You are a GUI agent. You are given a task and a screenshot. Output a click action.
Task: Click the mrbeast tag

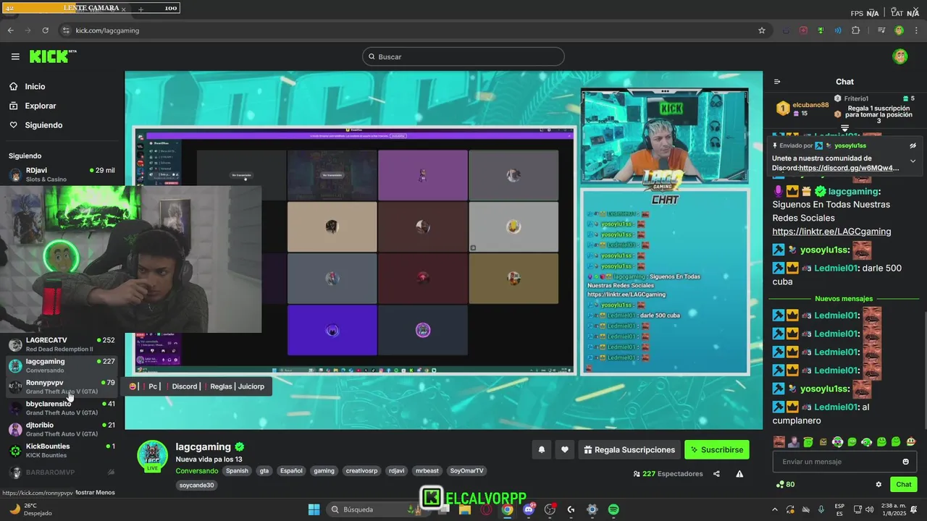click(x=427, y=471)
